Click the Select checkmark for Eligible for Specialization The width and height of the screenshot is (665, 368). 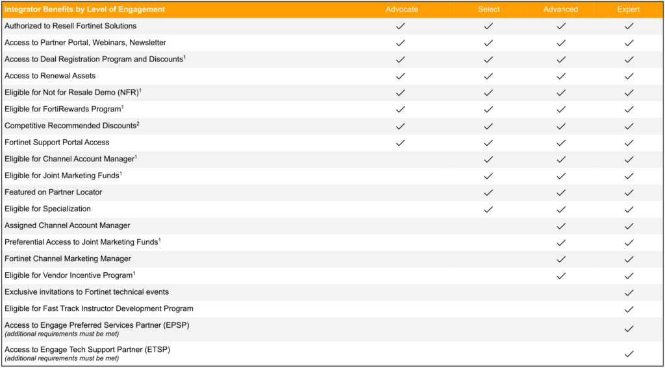[488, 209]
